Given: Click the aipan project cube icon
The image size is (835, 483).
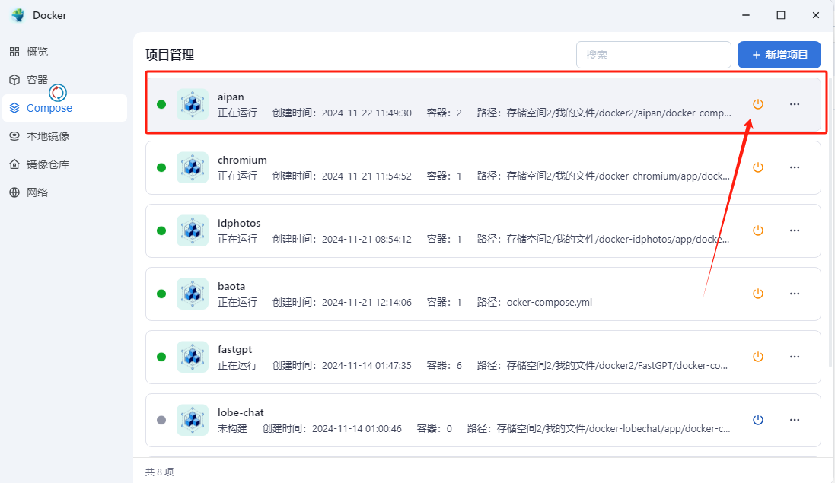Looking at the screenshot, I should (193, 104).
